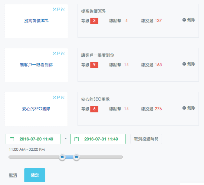Open the 提高詢價30% ad preview link
Screen dimensions: 204x185
(36, 21)
